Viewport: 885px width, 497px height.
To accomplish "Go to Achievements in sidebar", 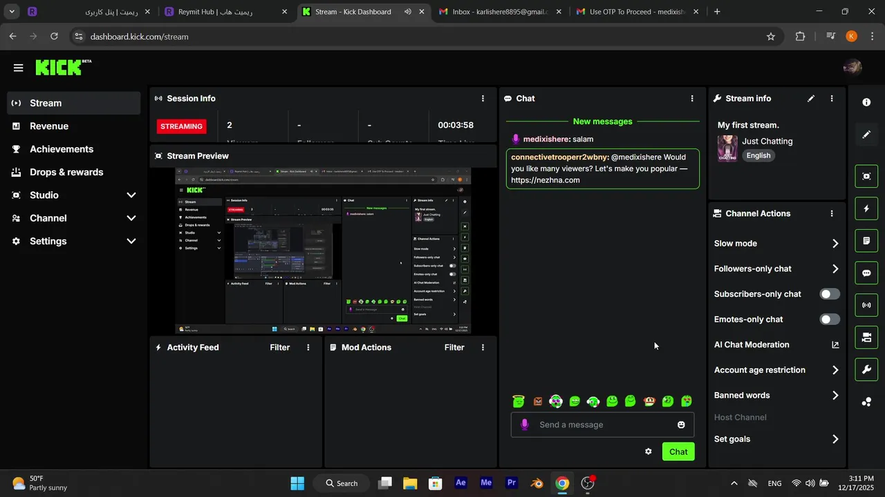I will point(74,149).
